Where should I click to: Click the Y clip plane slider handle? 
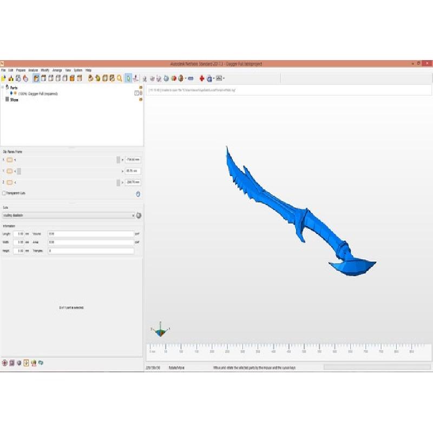(19, 171)
